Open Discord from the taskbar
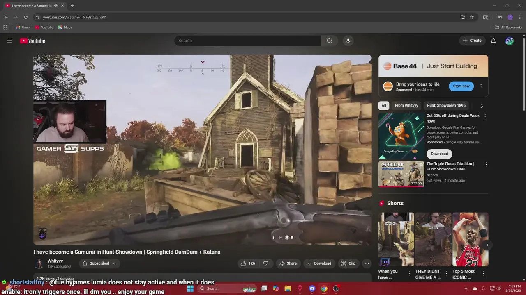This screenshot has height=295, width=526. 312,288
